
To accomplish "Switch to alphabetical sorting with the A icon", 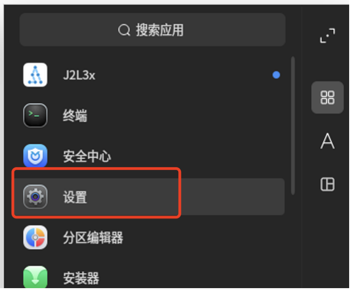I will 327,141.
